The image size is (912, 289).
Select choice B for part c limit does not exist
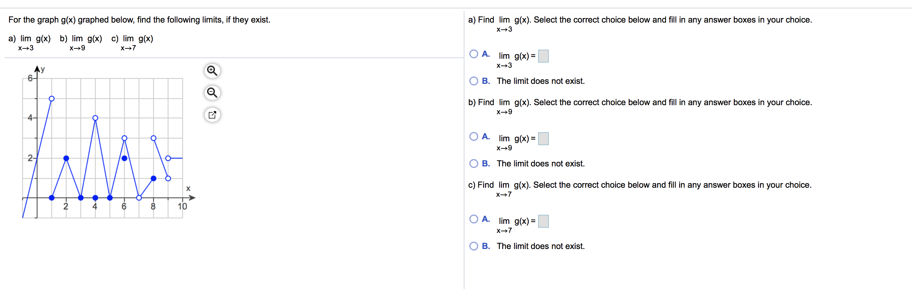click(473, 246)
